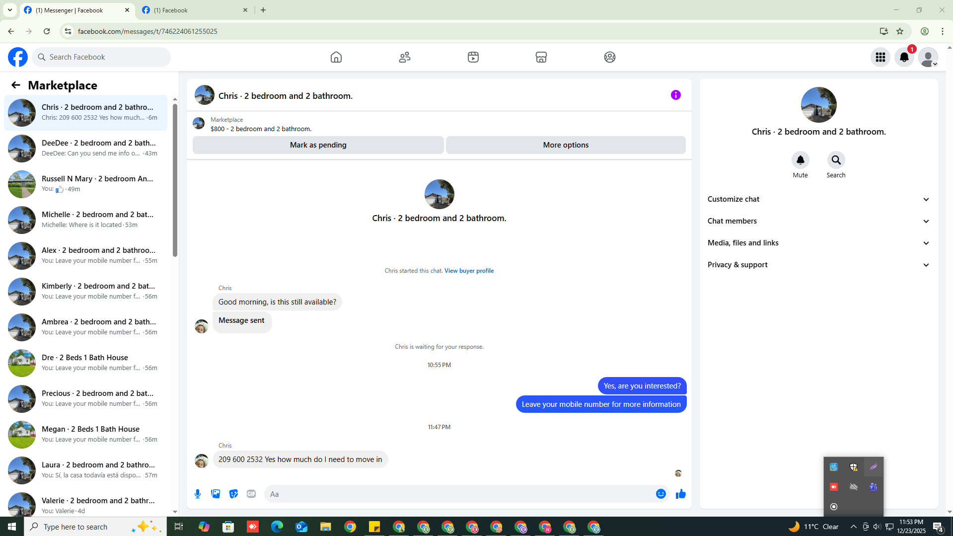The image size is (953, 536).
Task: Open the Facebook menu grid icon
Action: pyautogui.click(x=880, y=57)
